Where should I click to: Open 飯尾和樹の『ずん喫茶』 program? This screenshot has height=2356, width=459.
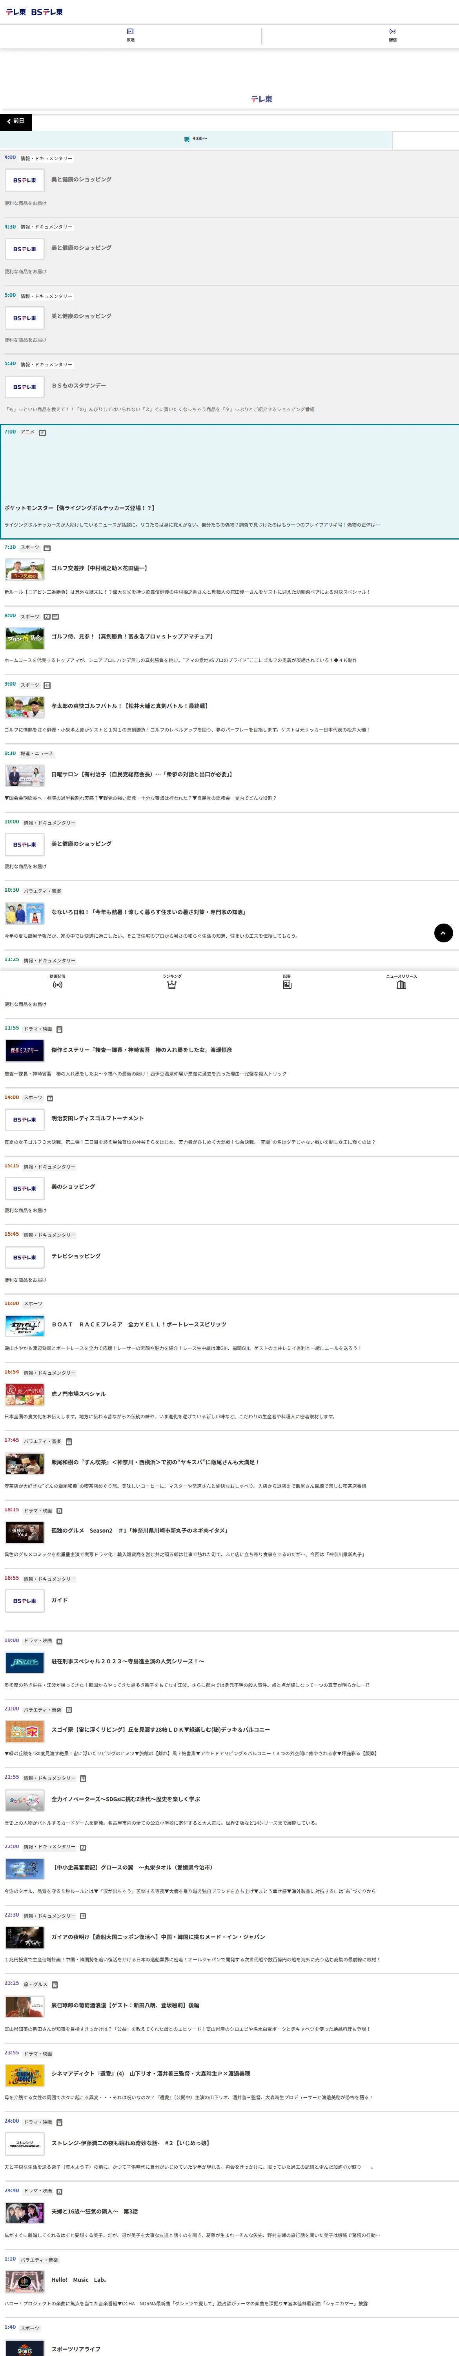click(x=155, y=1462)
